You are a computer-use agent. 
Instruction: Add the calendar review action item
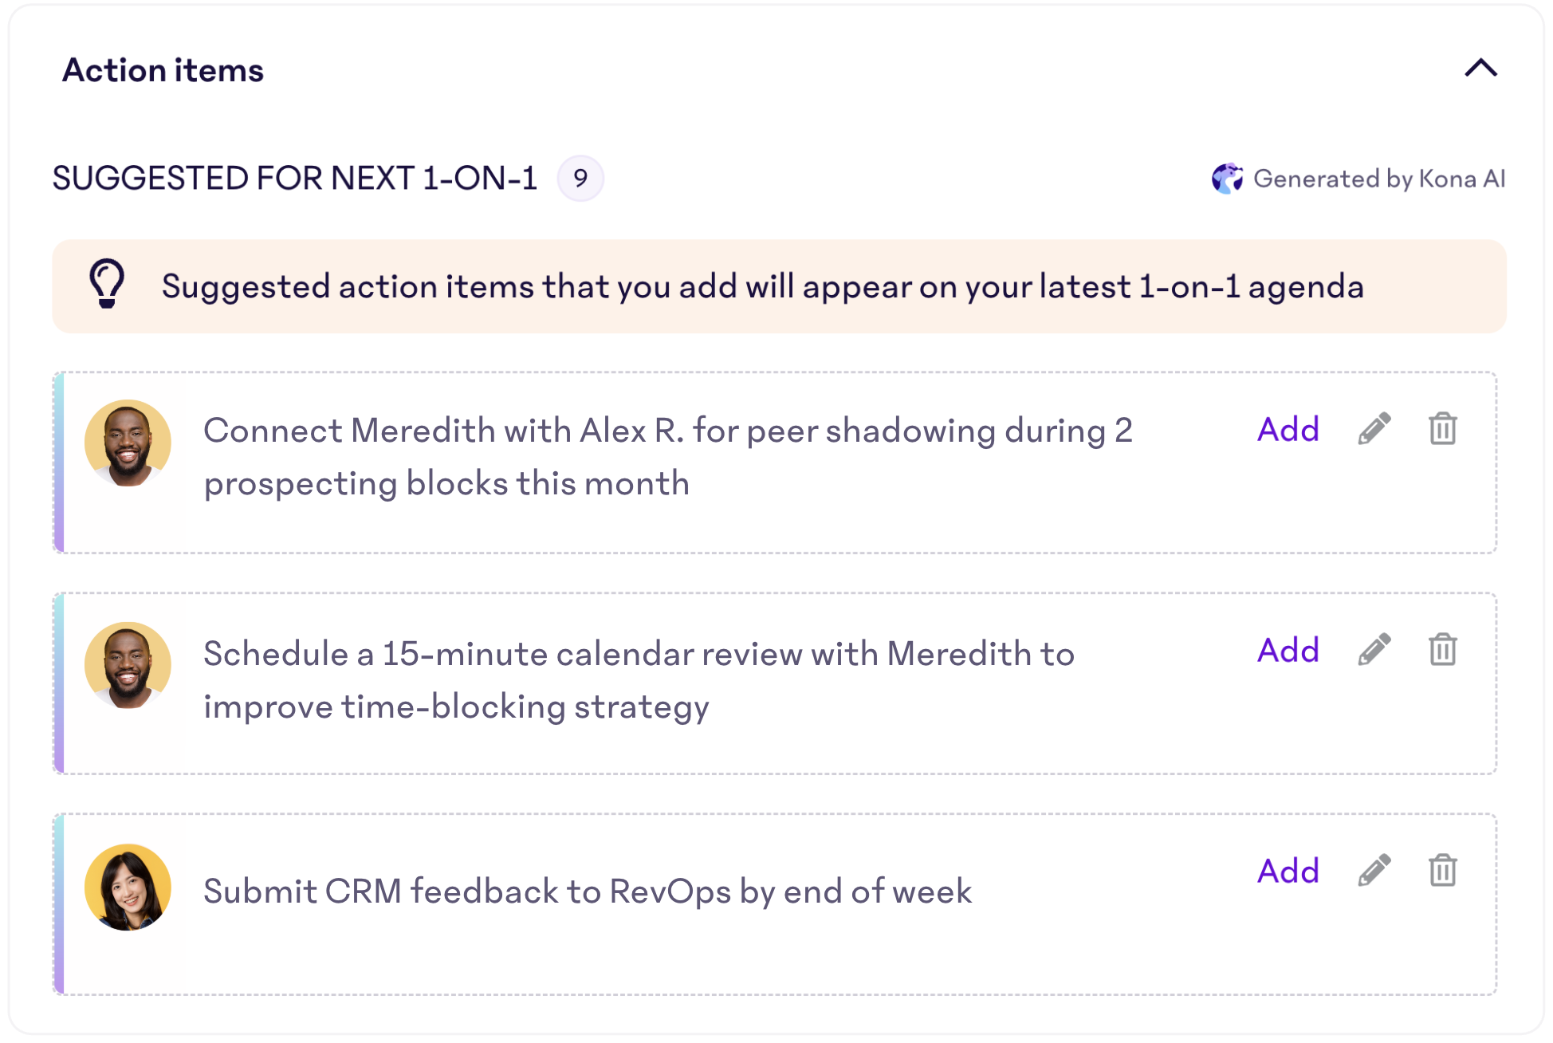pyautogui.click(x=1288, y=650)
